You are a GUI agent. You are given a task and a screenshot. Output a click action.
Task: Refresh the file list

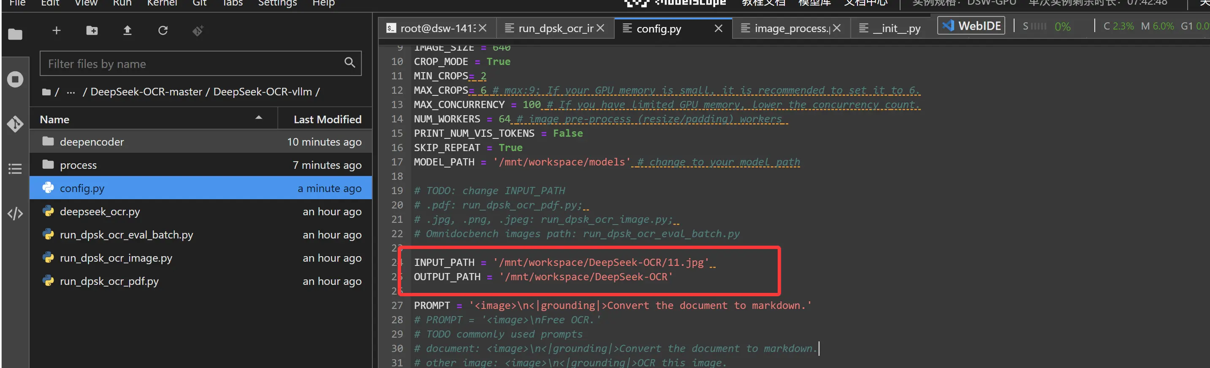(x=163, y=30)
